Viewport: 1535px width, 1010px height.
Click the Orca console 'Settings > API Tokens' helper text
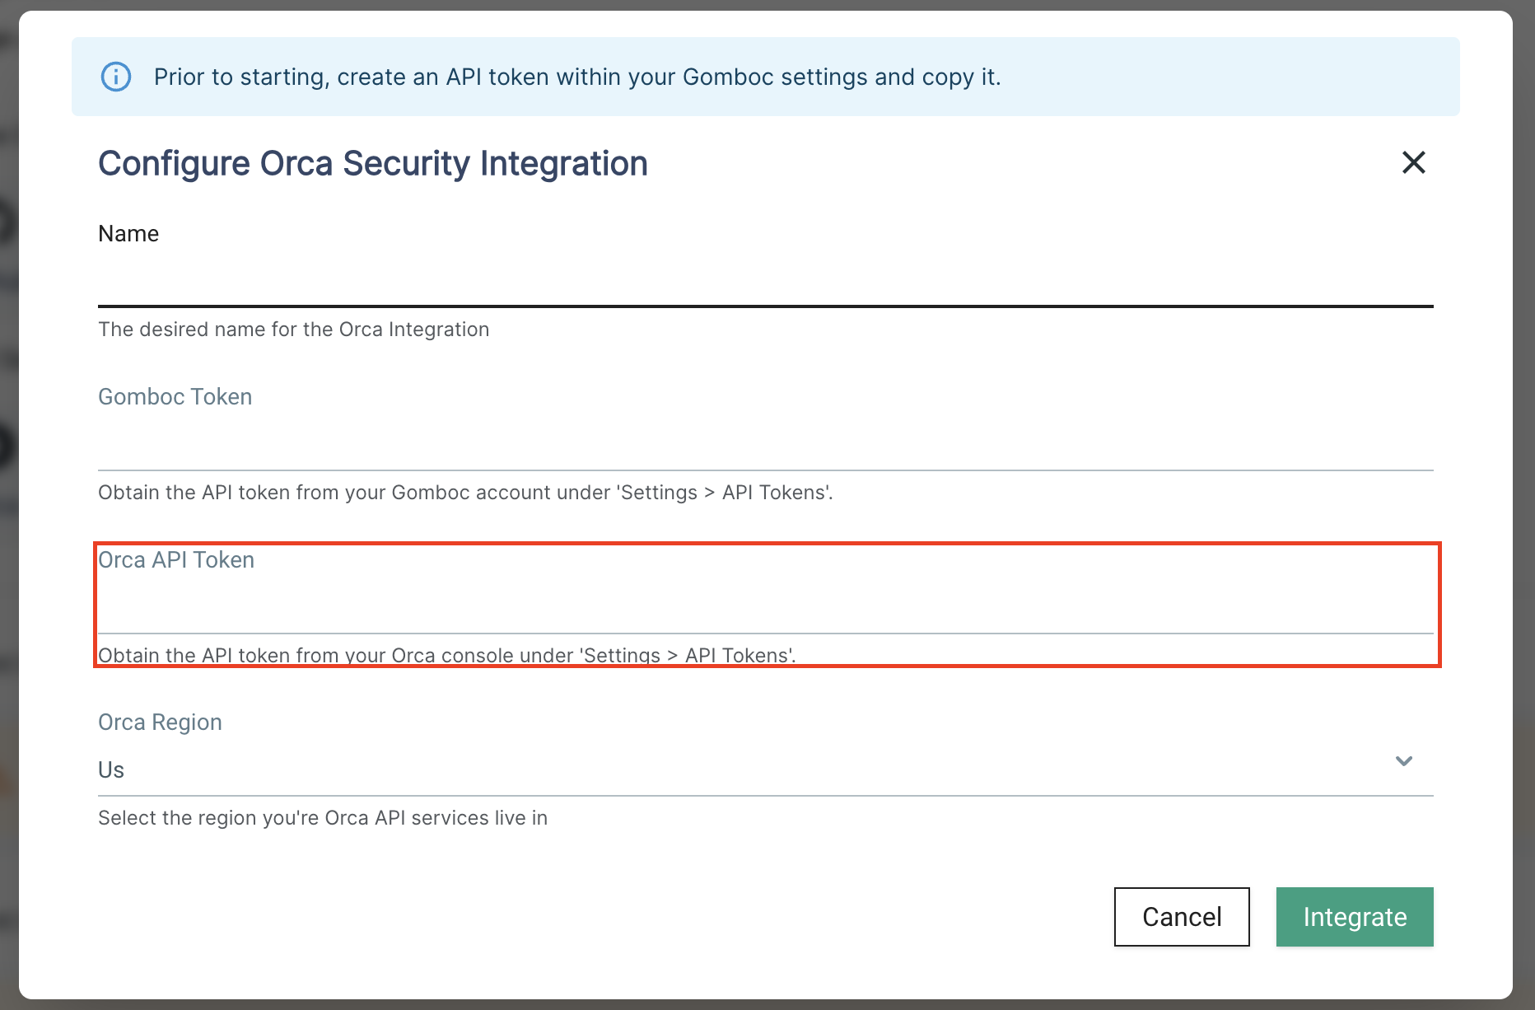(447, 656)
